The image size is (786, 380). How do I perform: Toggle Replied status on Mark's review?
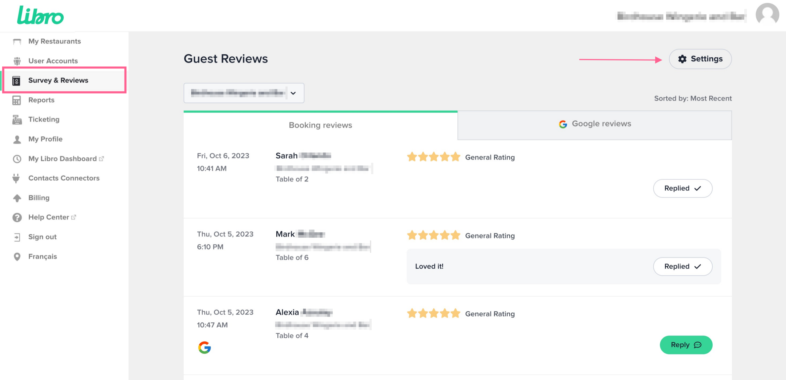coord(682,266)
